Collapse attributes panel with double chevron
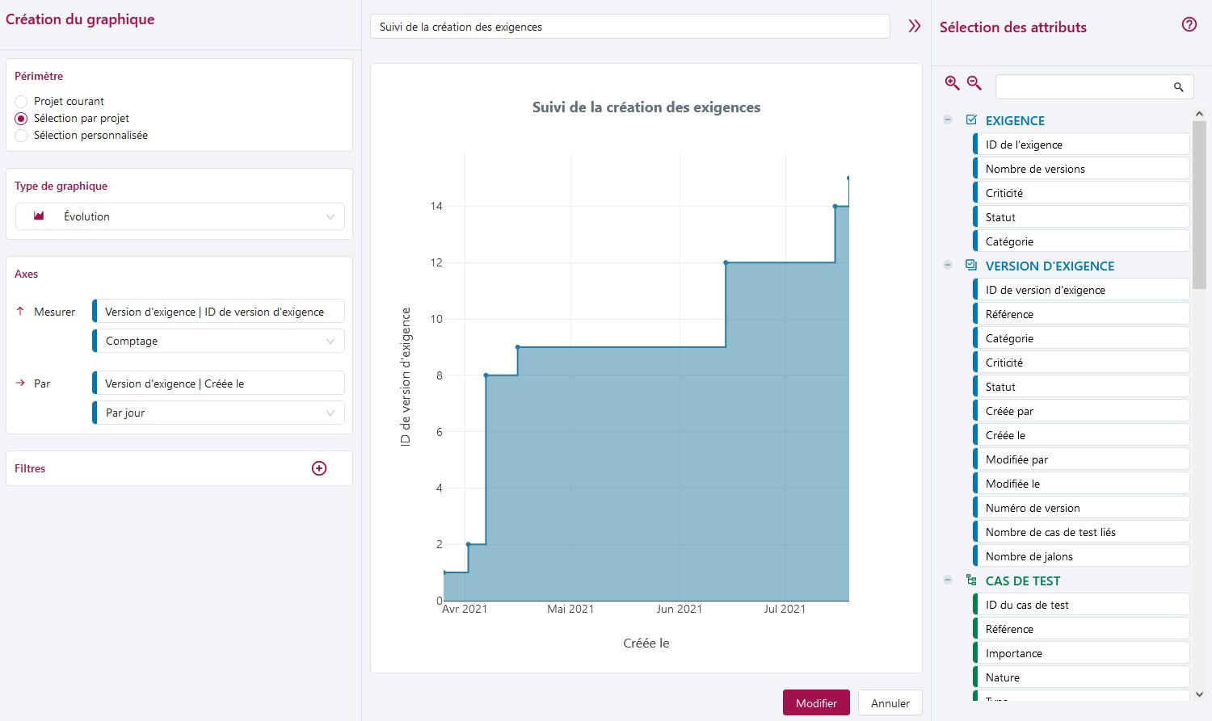Viewport: 1212px width, 721px height. pos(914,26)
